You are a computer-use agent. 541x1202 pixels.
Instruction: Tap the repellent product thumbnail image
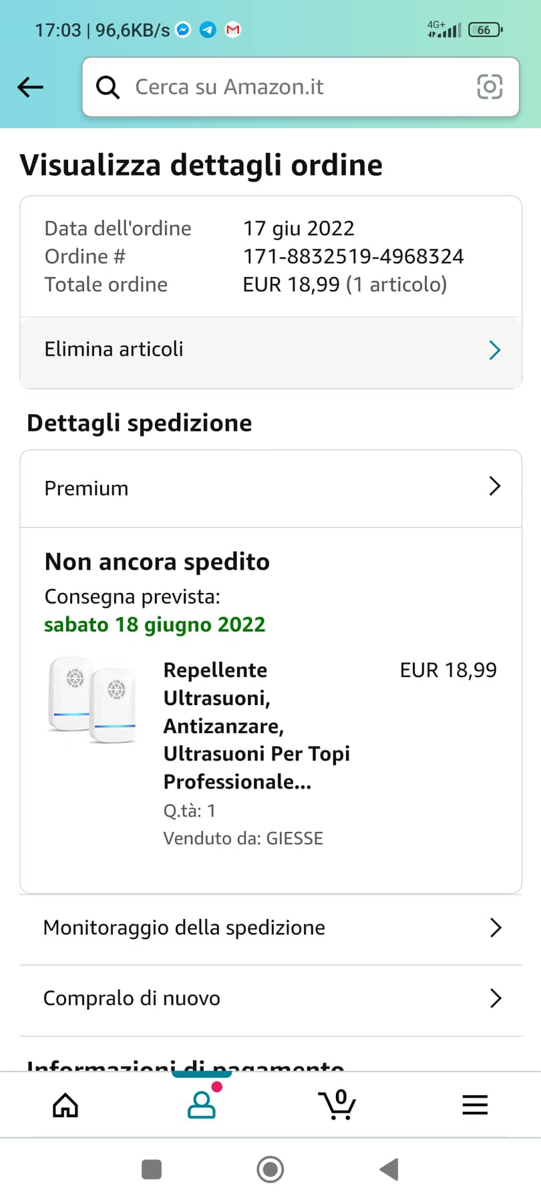(94, 700)
